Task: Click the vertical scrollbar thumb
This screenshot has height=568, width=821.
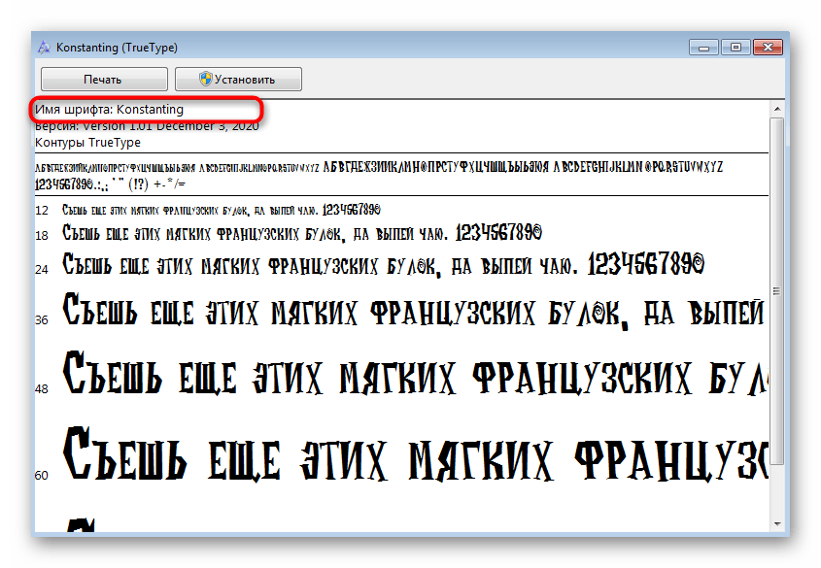Action: pos(777,290)
